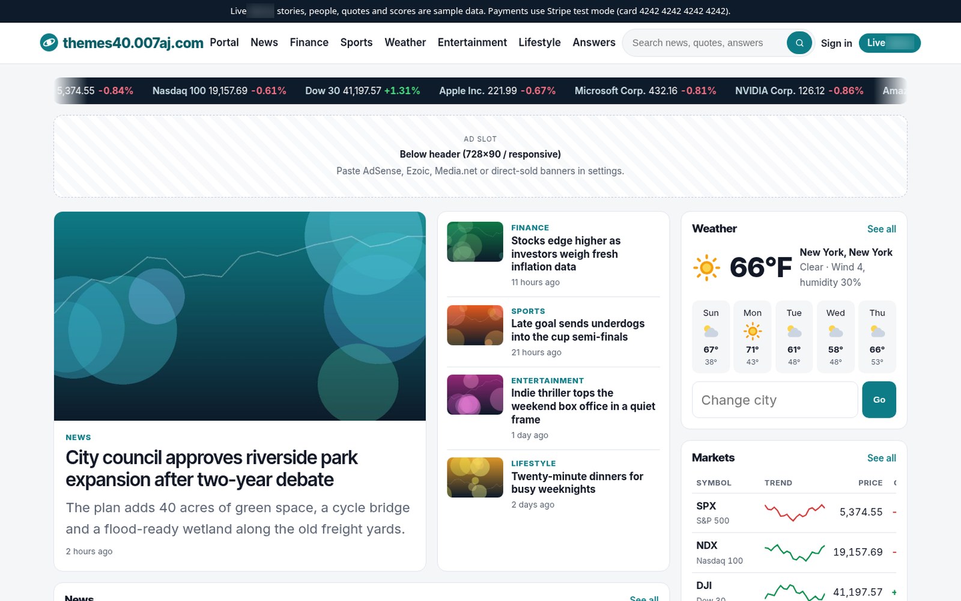Focus the search news, quotes, answers field
961x601 pixels.
(705, 43)
